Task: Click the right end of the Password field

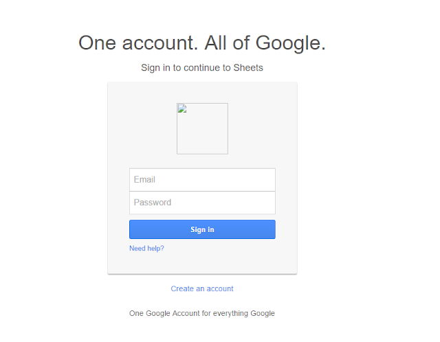Action: click(268, 203)
